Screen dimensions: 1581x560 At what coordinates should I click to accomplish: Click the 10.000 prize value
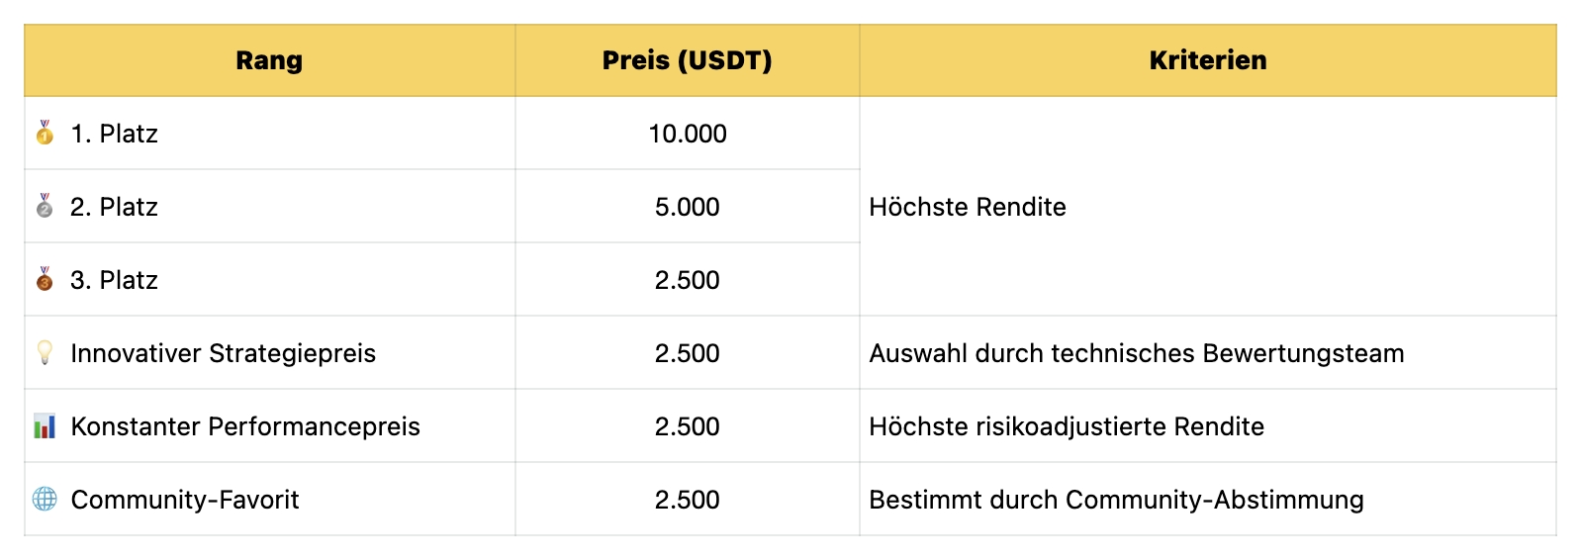(687, 134)
